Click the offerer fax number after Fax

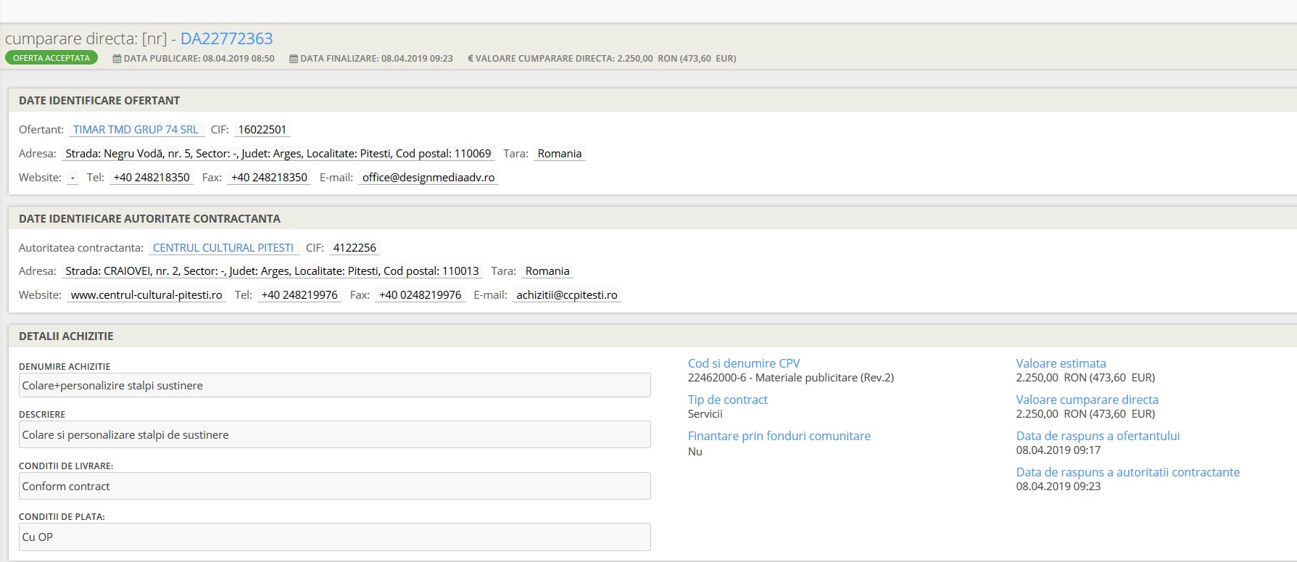[269, 178]
